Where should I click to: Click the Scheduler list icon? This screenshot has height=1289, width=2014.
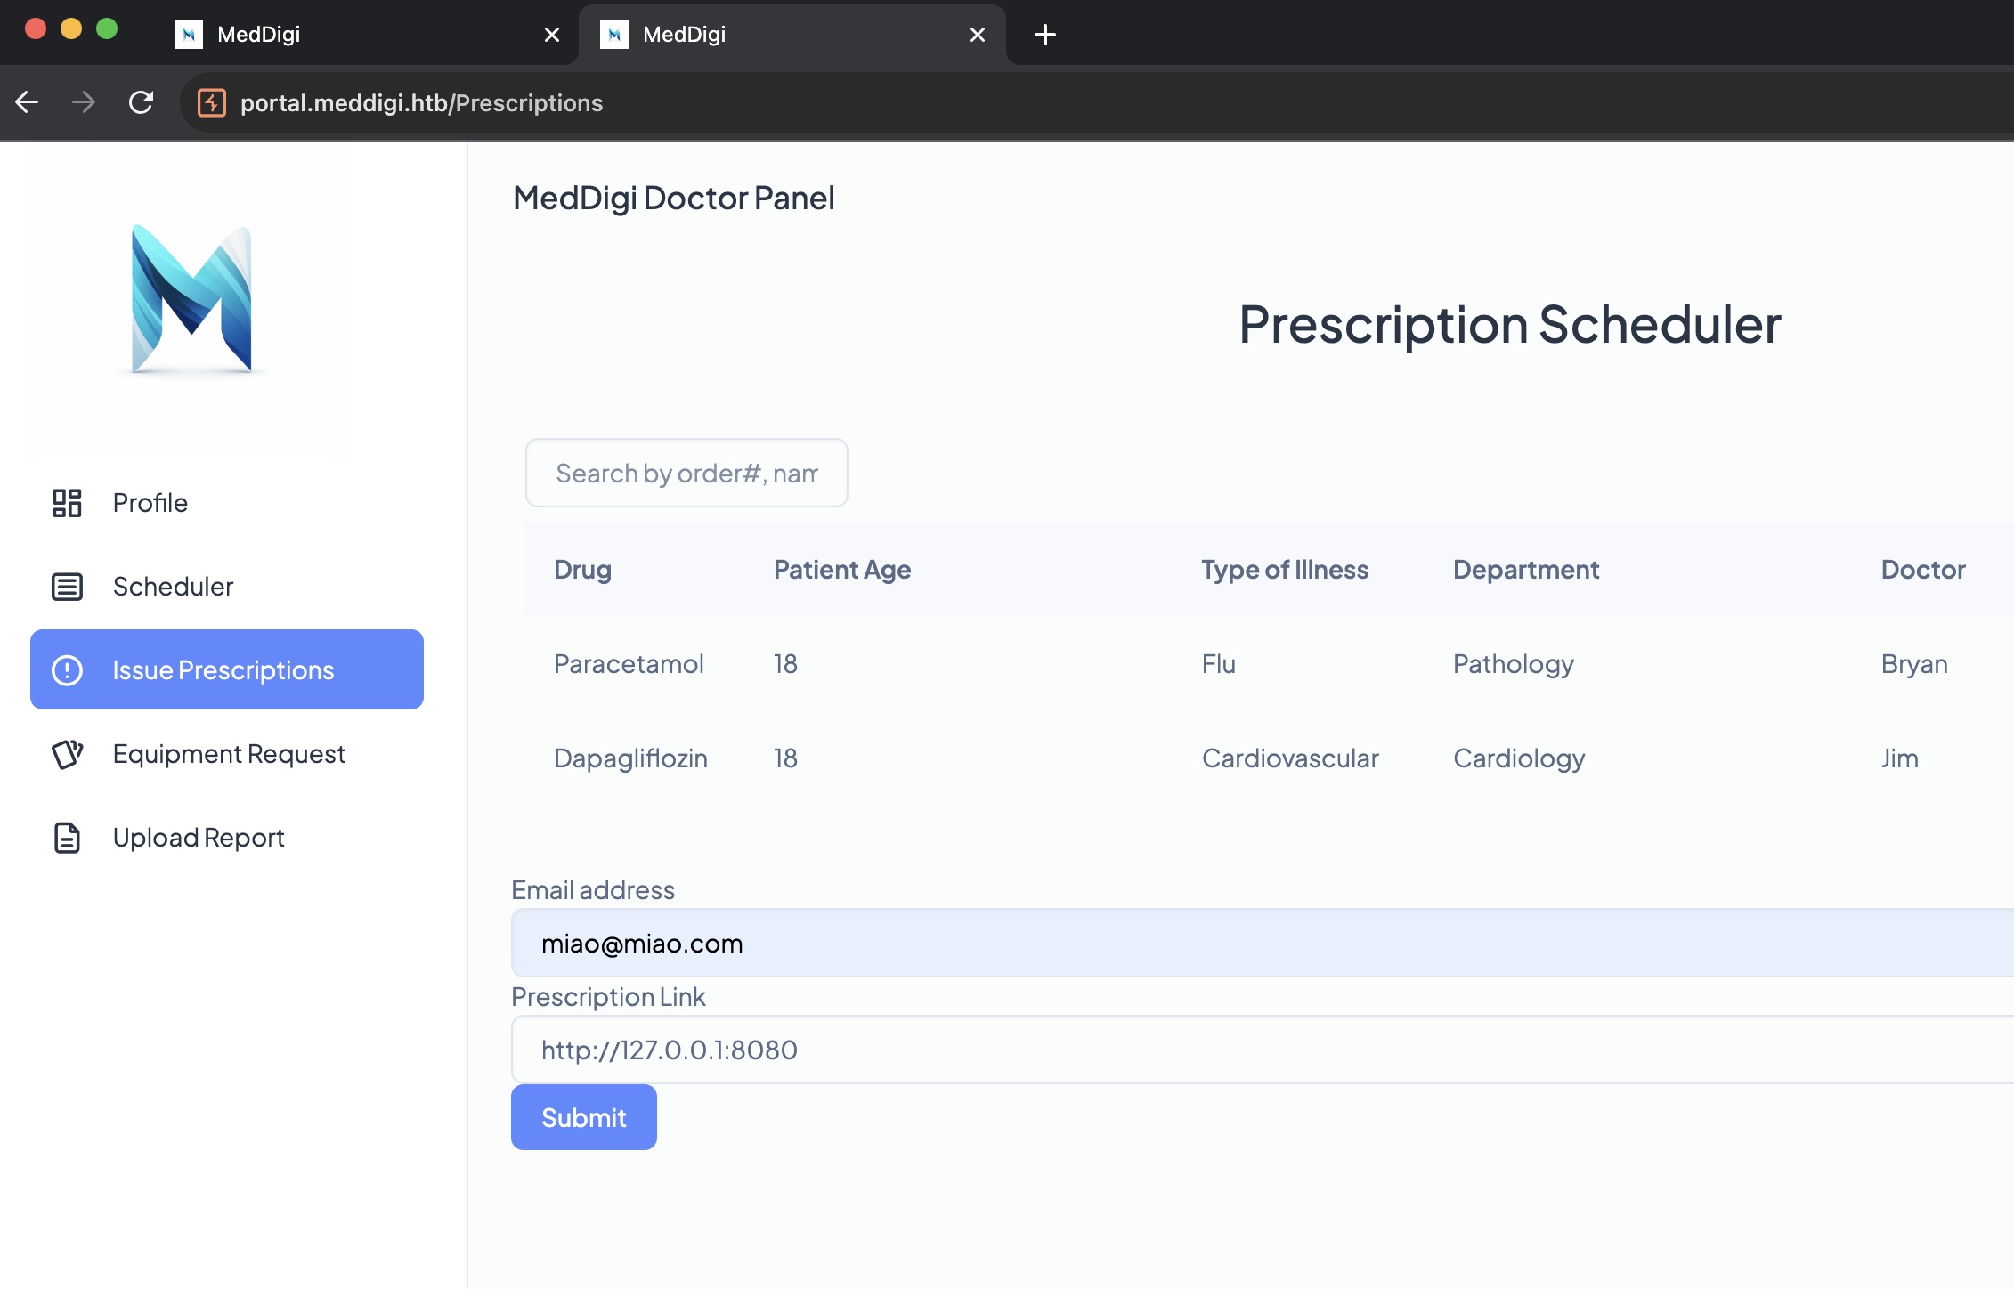[67, 587]
